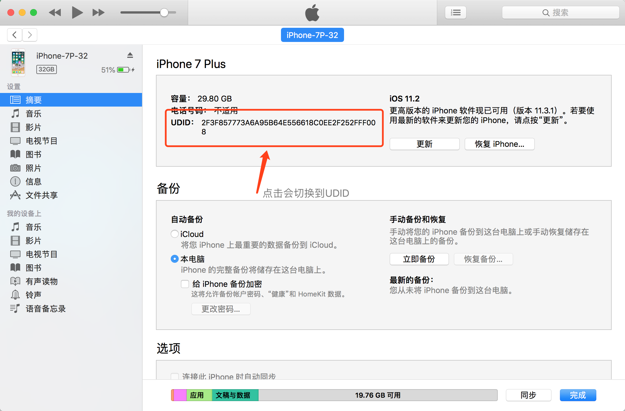The image size is (625, 411).
Task: Open 音乐 under 我的设备上
Action: pos(71,227)
